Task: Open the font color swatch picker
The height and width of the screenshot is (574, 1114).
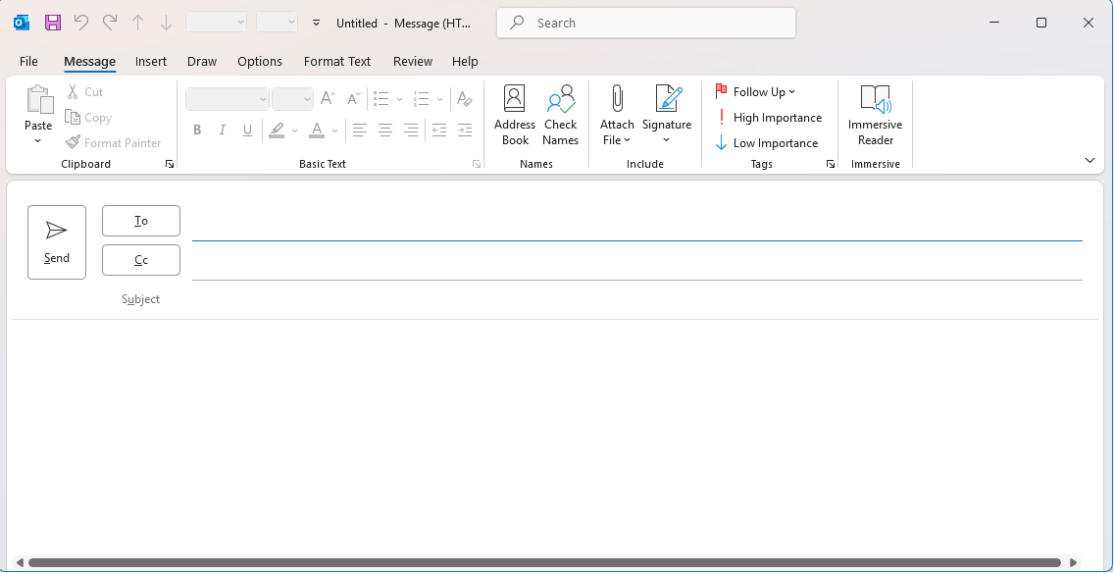Action: point(334,130)
